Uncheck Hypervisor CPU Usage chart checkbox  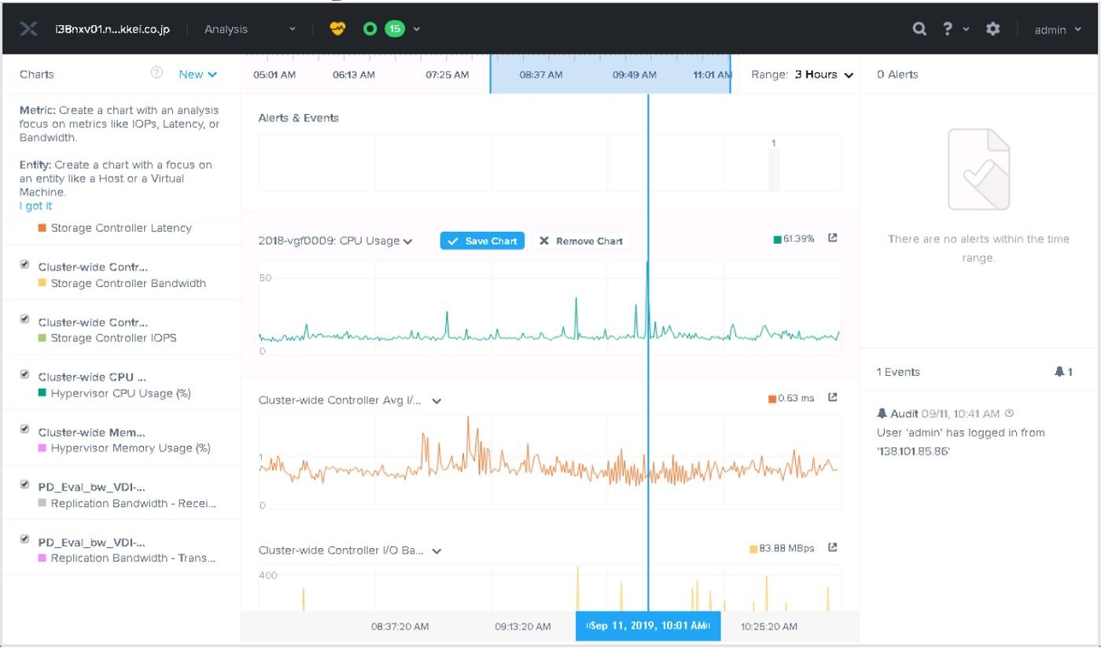[24, 374]
